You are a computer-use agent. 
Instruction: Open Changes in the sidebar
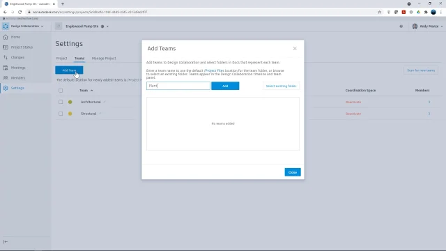pos(17,57)
